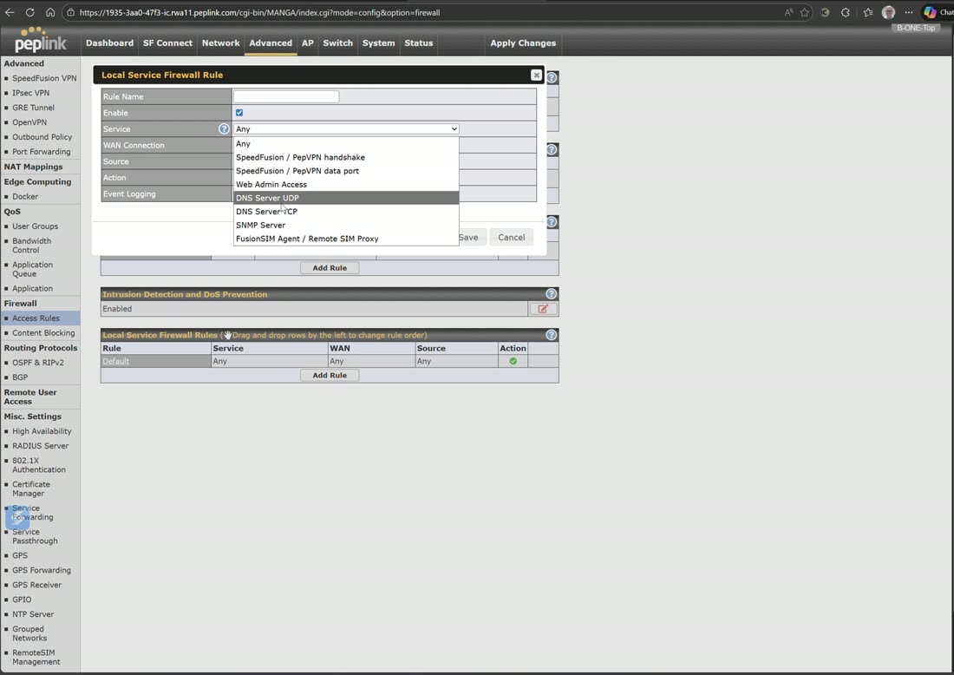The image size is (954, 675).
Task: Open the AP tab
Action: click(308, 43)
